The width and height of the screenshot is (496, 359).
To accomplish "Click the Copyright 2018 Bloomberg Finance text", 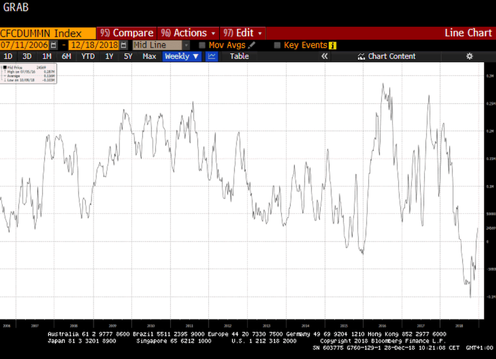I will (383, 341).
